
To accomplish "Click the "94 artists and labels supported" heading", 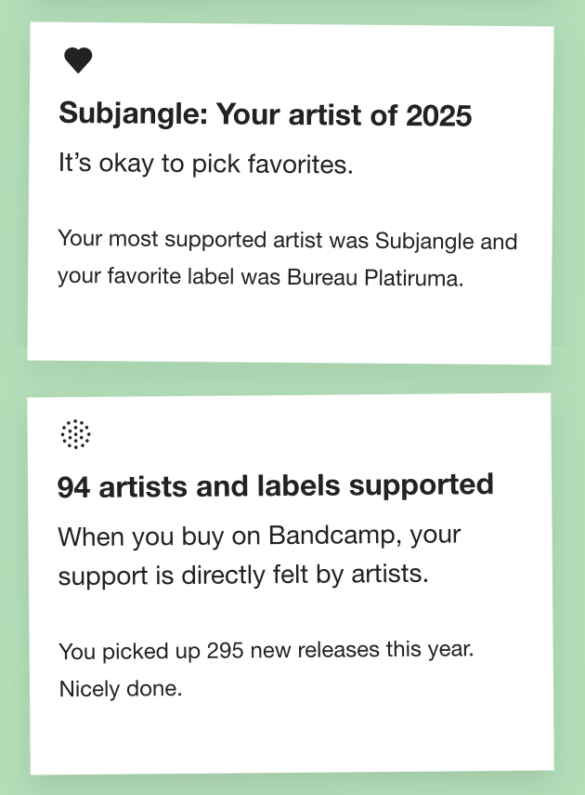I will click(275, 485).
